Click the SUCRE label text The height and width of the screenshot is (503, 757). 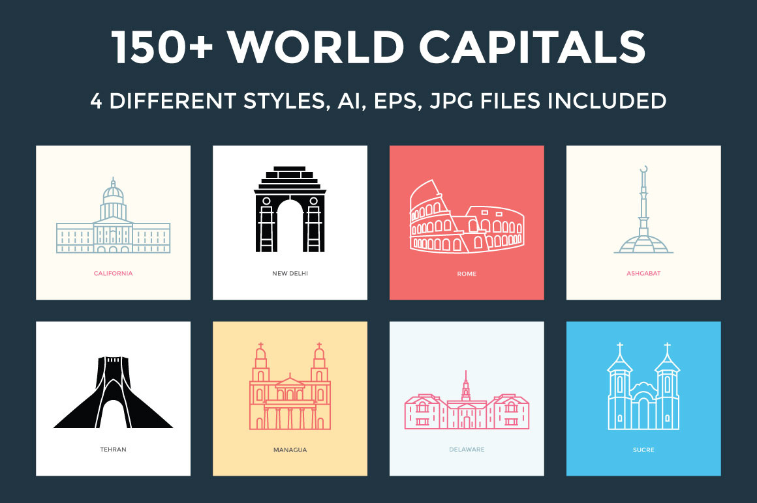coord(643,450)
